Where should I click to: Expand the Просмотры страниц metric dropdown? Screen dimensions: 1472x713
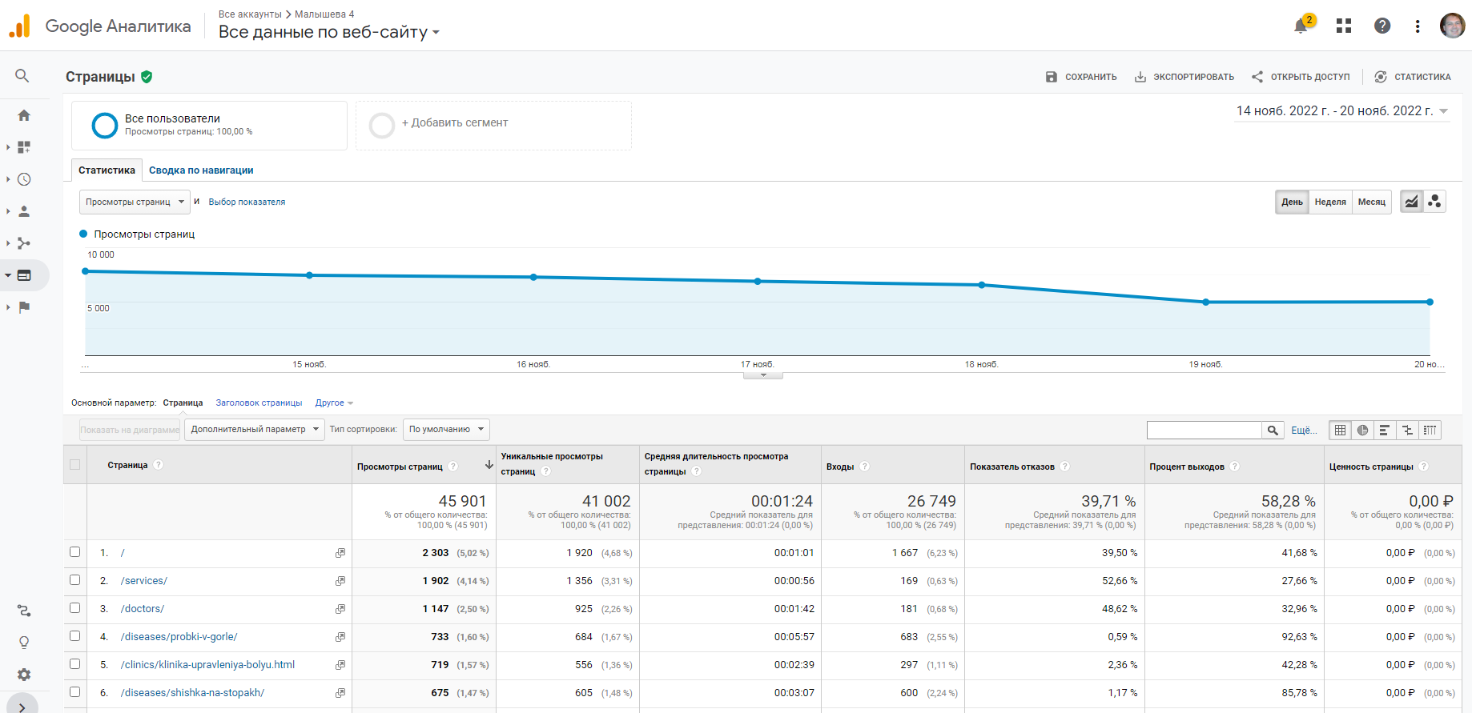[x=135, y=202]
